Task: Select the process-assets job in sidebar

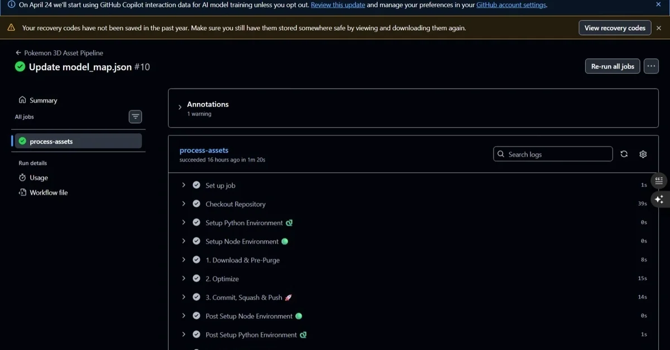Action: 51,142
